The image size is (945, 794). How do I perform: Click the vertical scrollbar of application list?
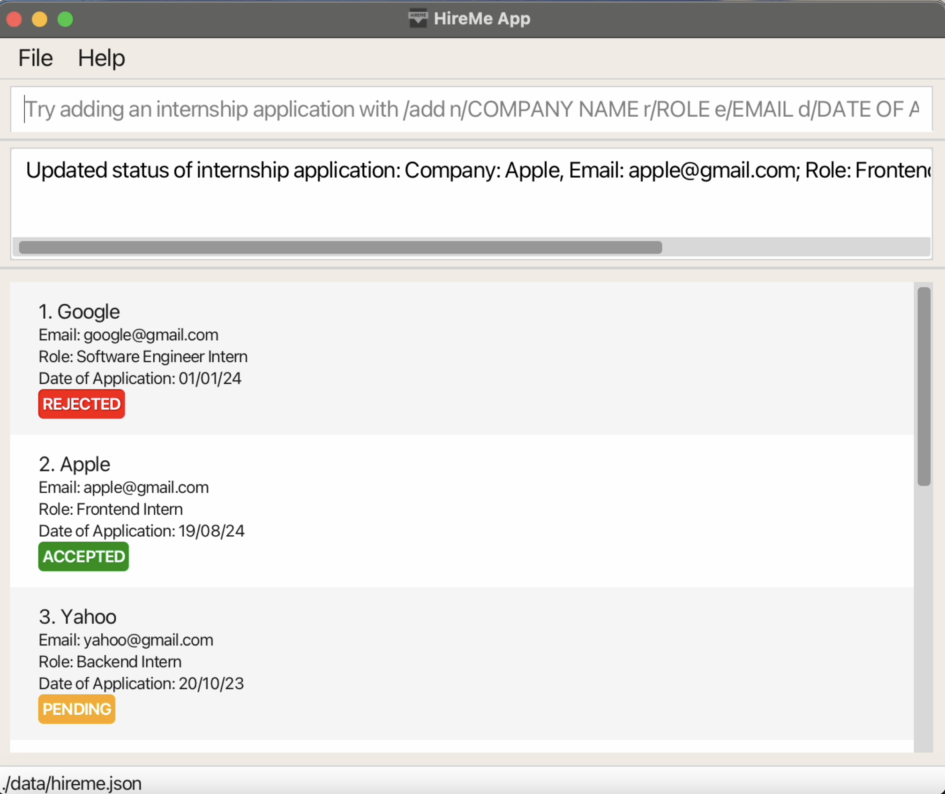click(923, 386)
